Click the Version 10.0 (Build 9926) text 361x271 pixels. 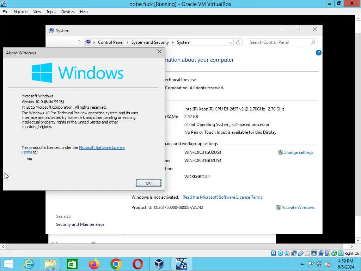(43, 102)
